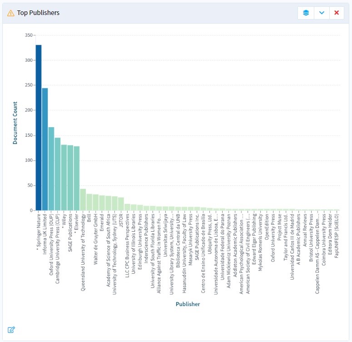This screenshot has width=352, height=342.
Task: Click the Universitas Sriwijaya label
Action: click(x=165, y=235)
